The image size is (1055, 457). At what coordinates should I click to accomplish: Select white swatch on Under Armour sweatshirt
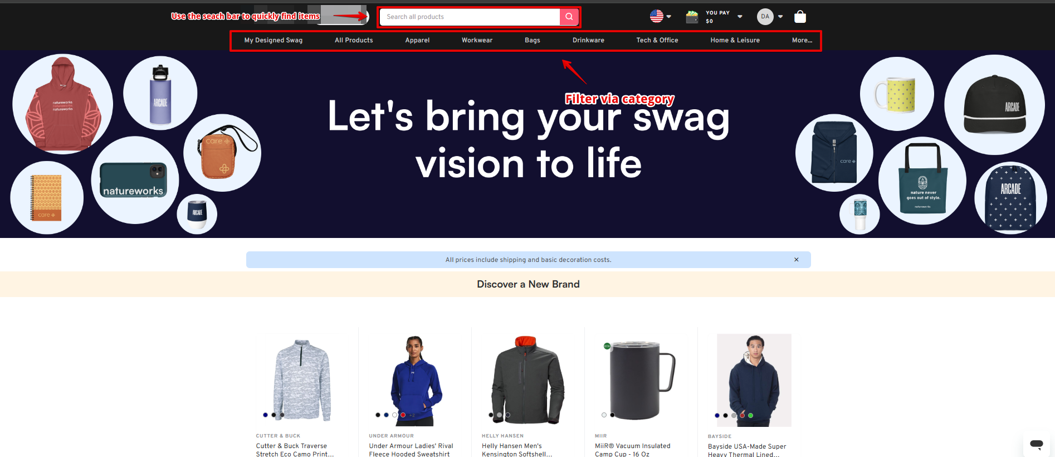[x=394, y=415]
